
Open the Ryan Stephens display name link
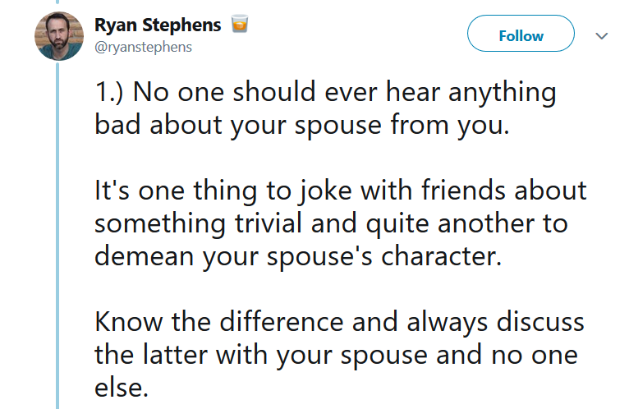point(158,25)
